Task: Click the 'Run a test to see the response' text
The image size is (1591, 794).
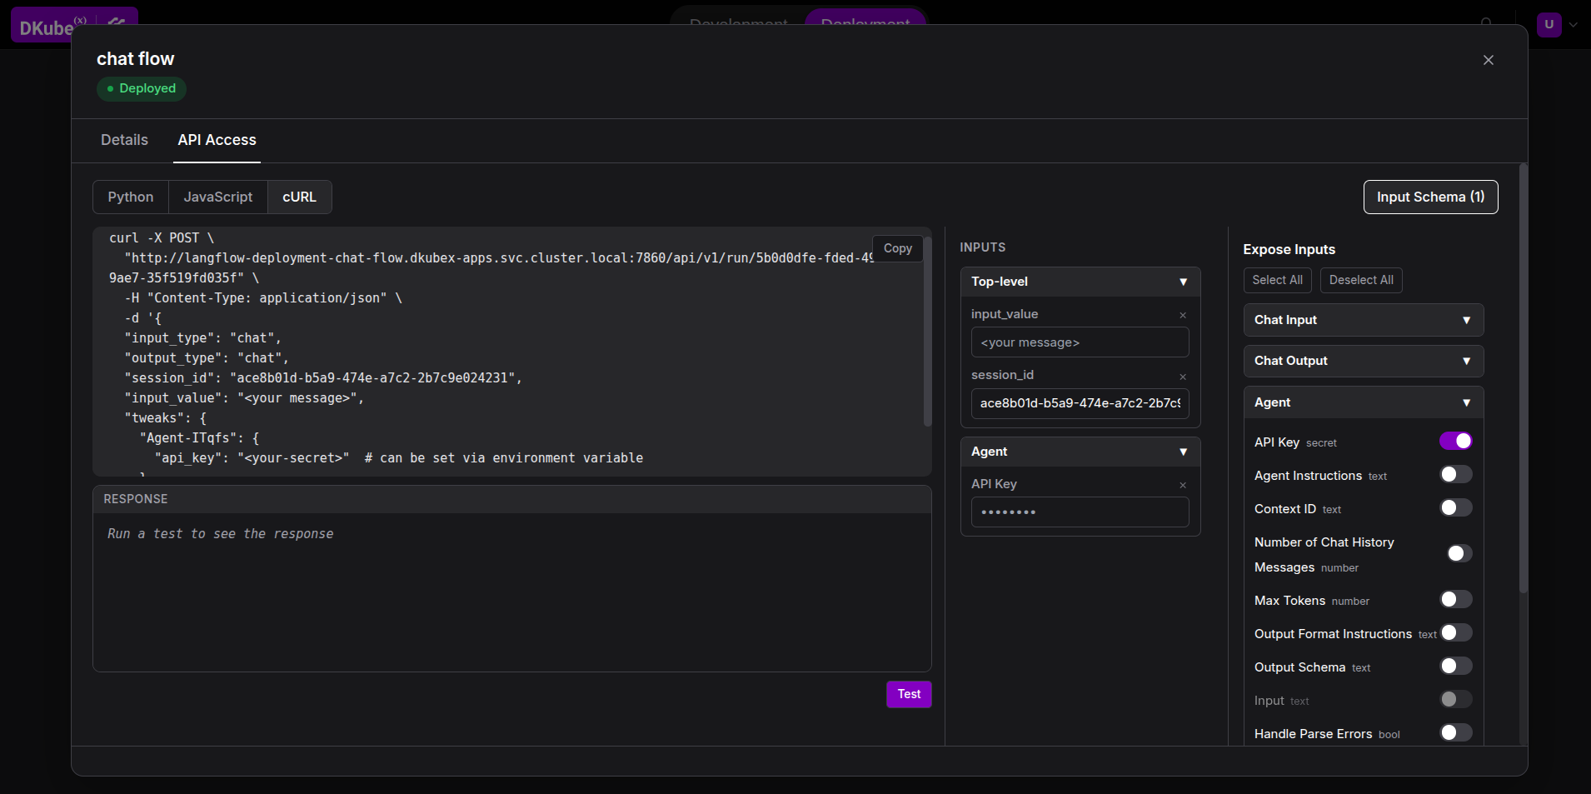Action: [x=220, y=534]
